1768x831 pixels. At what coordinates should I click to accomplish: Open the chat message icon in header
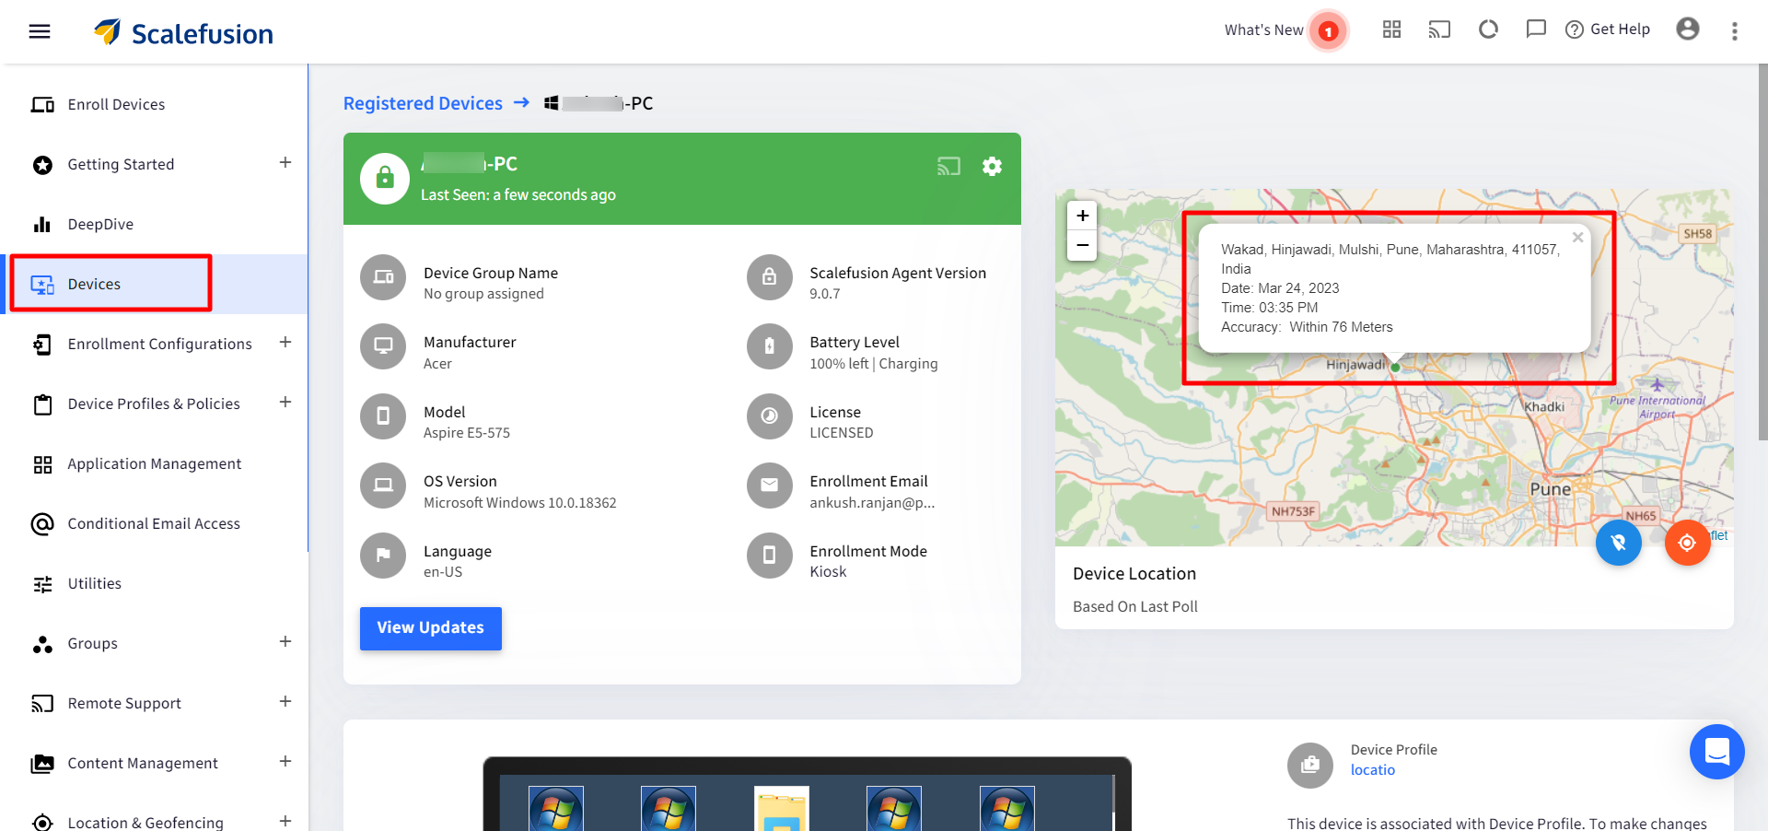click(x=1536, y=29)
